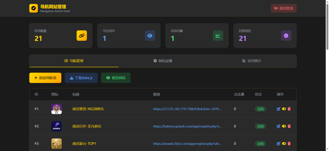Log out using 退出登录 button
Viewport: 329px width, 151px height.
(283, 8)
